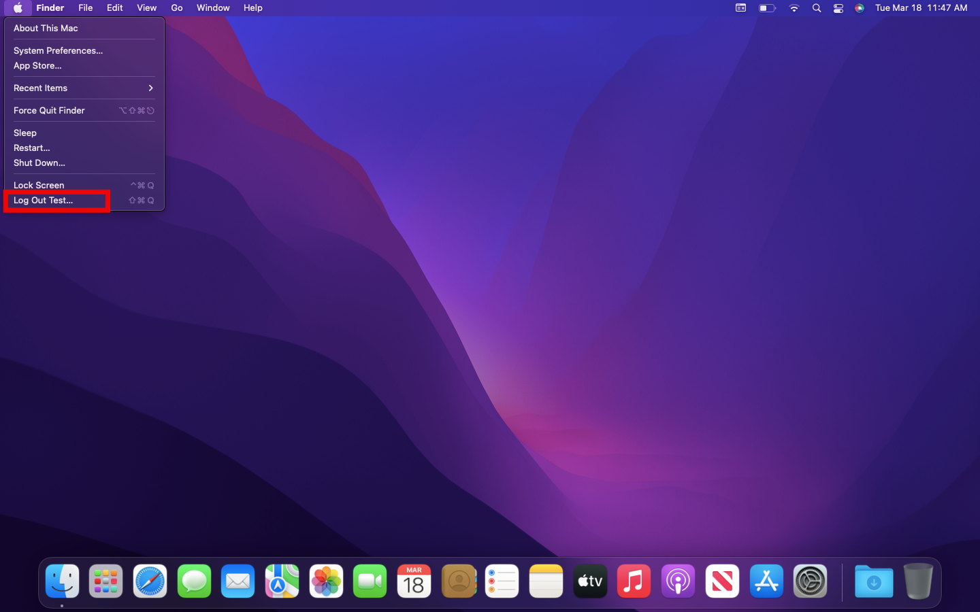The width and height of the screenshot is (980, 612).
Task: Select Log Out Test… menu item
Action: (84, 201)
